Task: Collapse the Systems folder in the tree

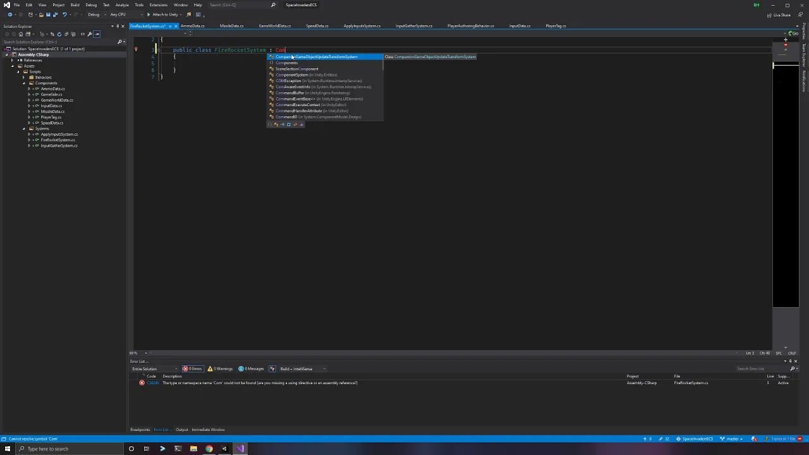Action: [x=24, y=128]
